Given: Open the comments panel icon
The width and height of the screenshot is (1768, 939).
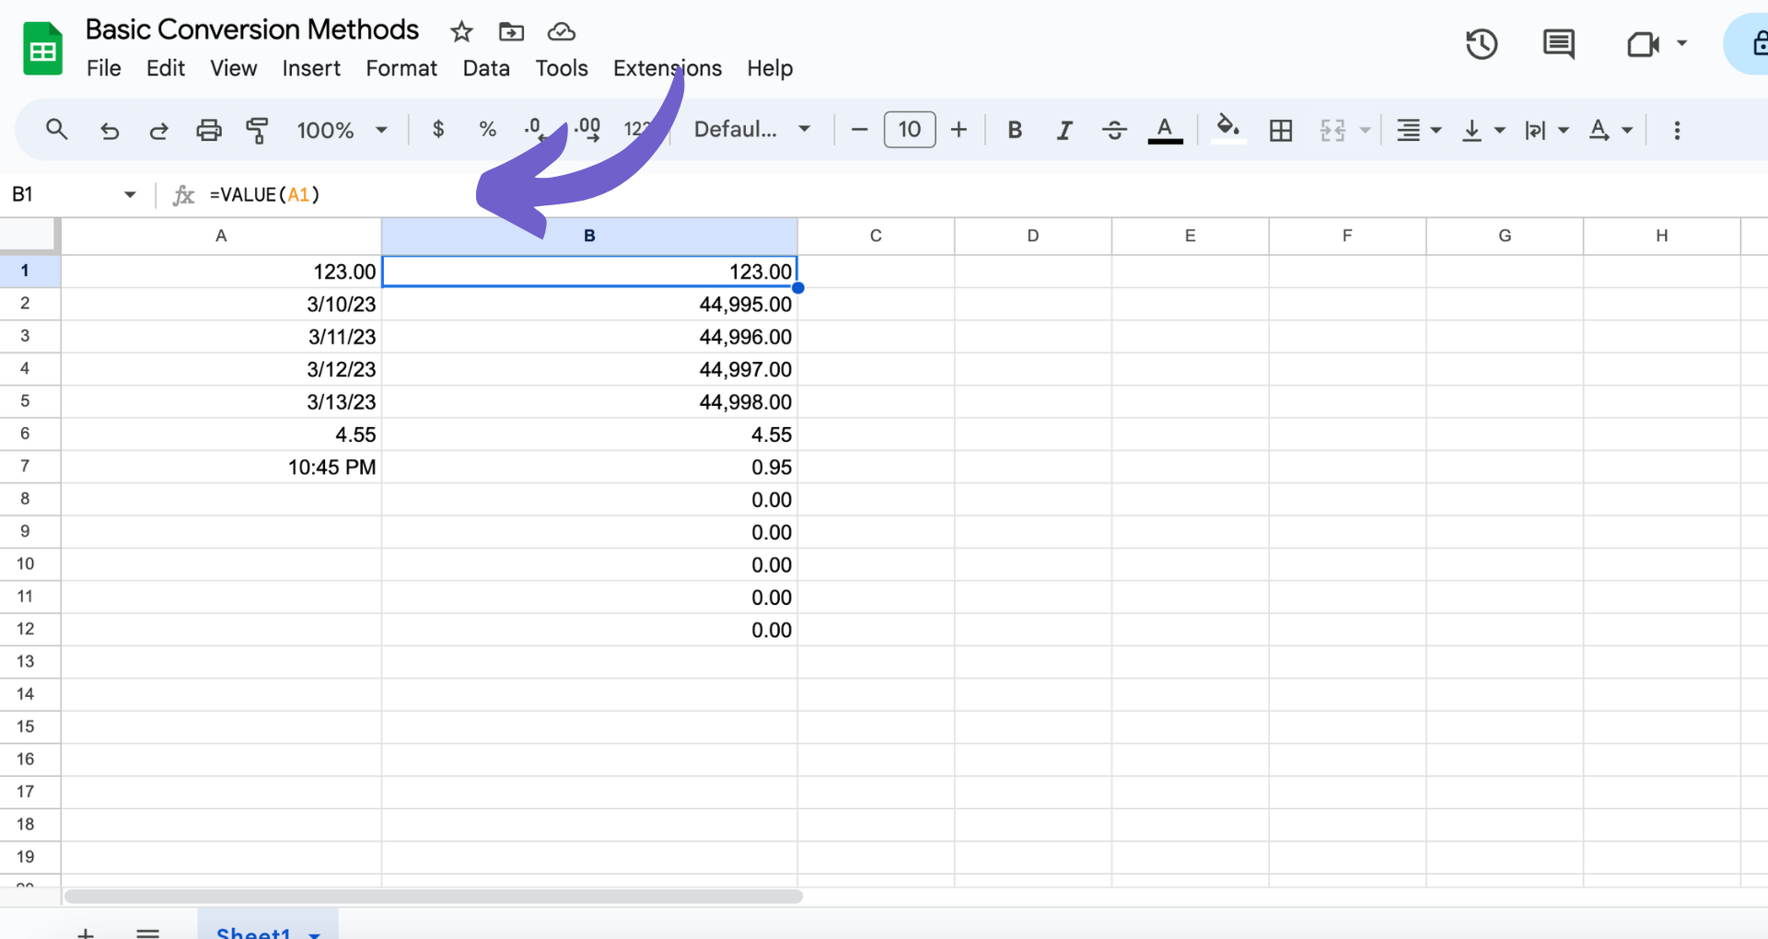Looking at the screenshot, I should click(1558, 44).
